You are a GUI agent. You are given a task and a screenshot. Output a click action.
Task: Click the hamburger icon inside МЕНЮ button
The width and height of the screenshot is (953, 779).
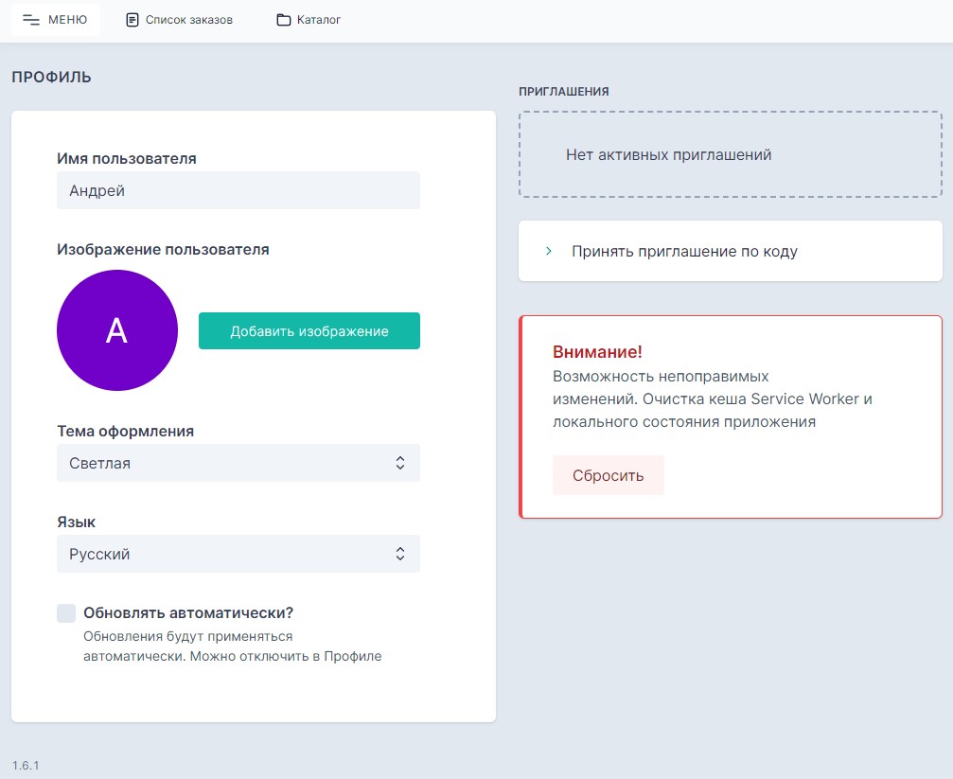click(x=30, y=19)
